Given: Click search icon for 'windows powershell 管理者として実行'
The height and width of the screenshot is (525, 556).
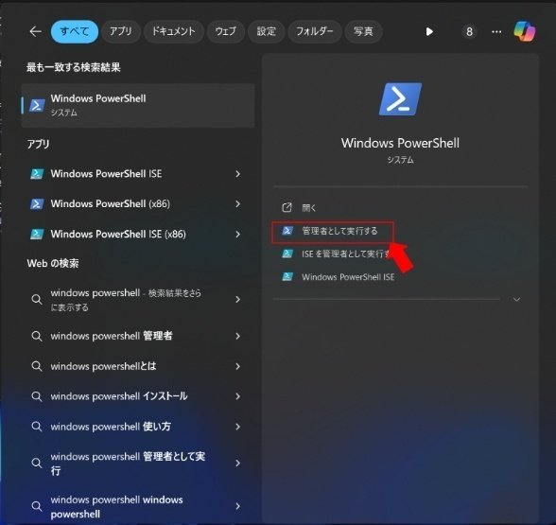Looking at the screenshot, I should click(37, 463).
